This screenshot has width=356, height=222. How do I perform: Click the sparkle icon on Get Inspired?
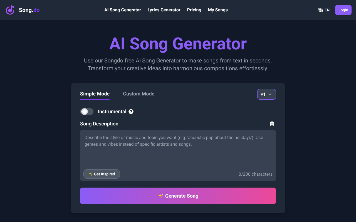pyautogui.click(x=90, y=174)
